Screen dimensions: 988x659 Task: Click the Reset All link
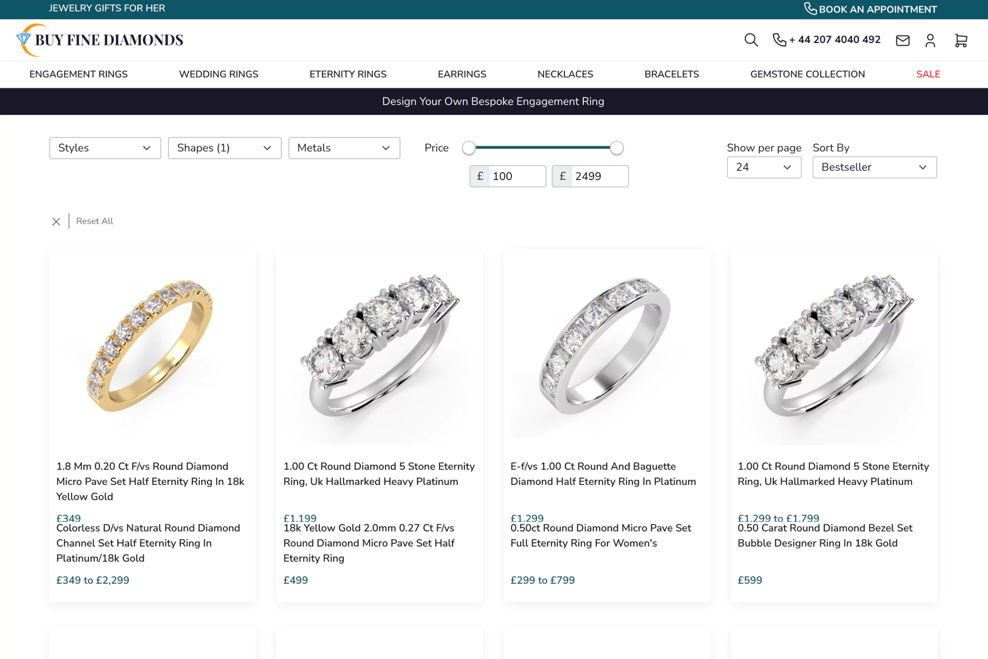click(x=95, y=221)
